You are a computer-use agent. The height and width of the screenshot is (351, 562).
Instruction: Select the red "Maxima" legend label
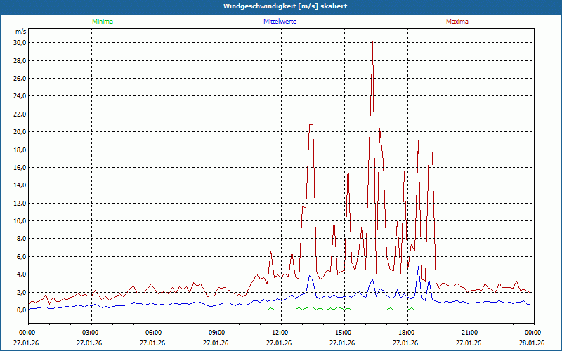coord(457,22)
